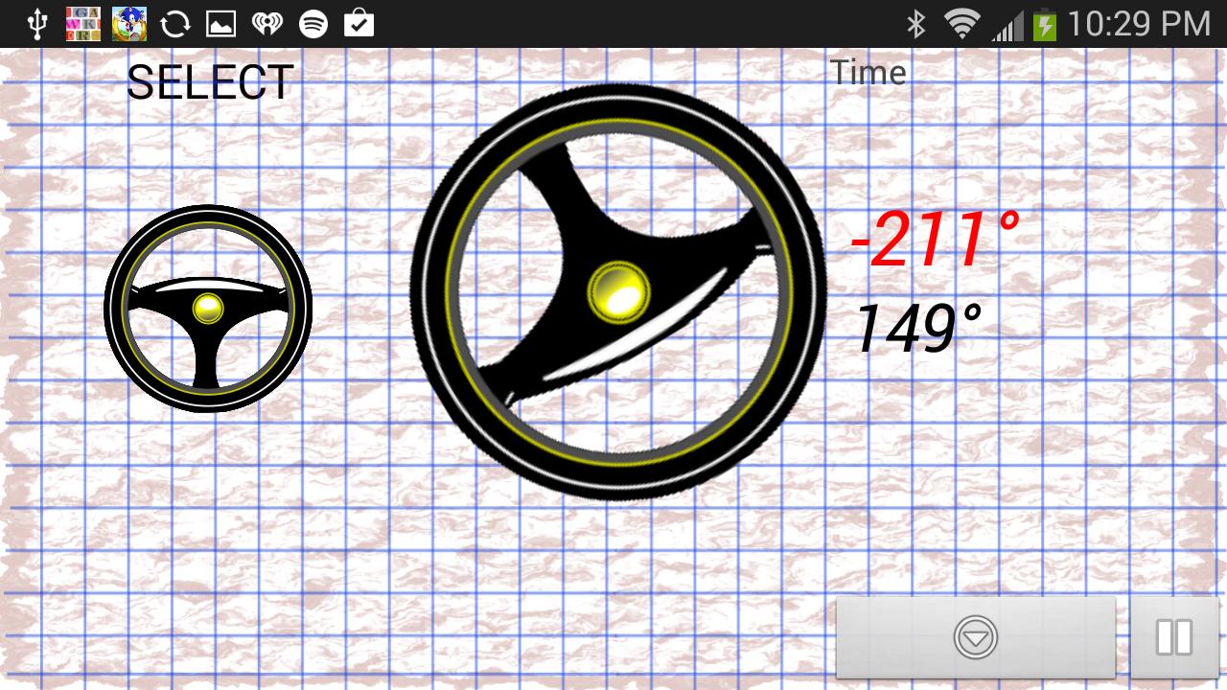Tap the SELECT label
The image size is (1227, 690).
tap(210, 83)
